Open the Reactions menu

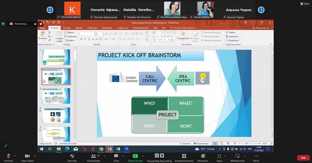point(203,157)
